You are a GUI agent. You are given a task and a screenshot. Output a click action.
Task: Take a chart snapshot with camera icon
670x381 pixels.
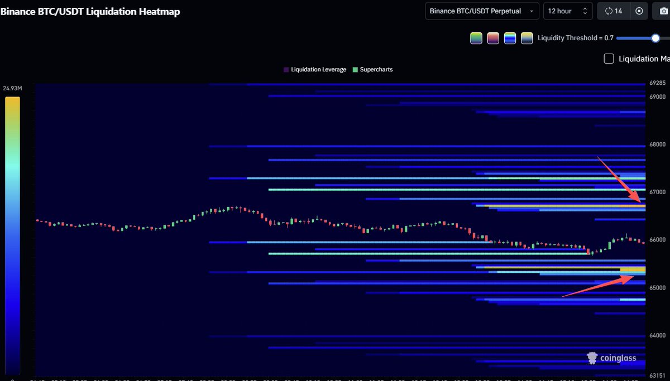[663, 11]
